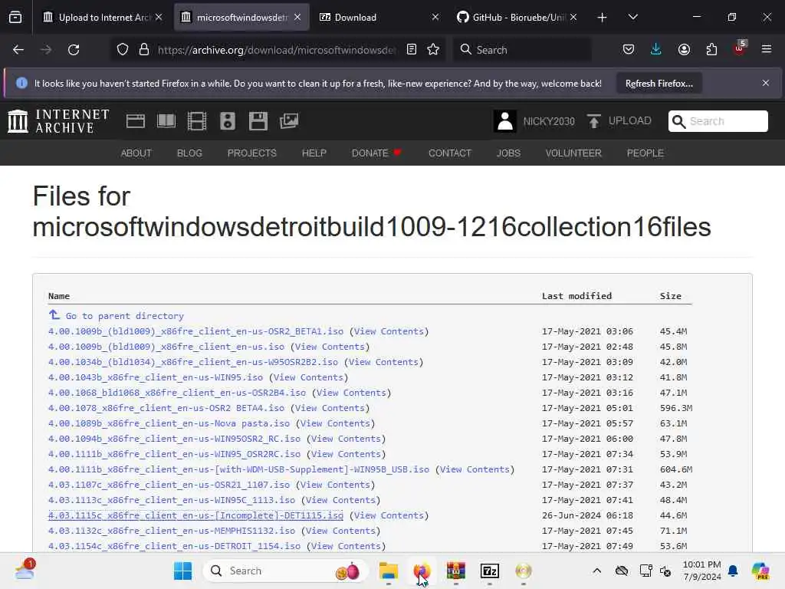Go back using the browser back arrow

pyautogui.click(x=18, y=50)
